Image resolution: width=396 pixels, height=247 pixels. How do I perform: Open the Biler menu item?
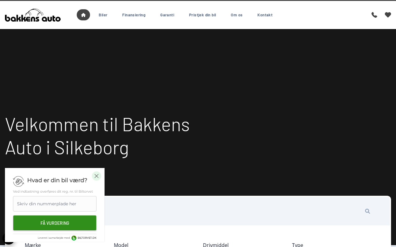[103, 15]
